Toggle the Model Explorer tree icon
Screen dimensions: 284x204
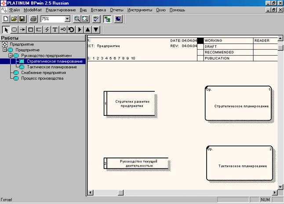click(x=107, y=19)
